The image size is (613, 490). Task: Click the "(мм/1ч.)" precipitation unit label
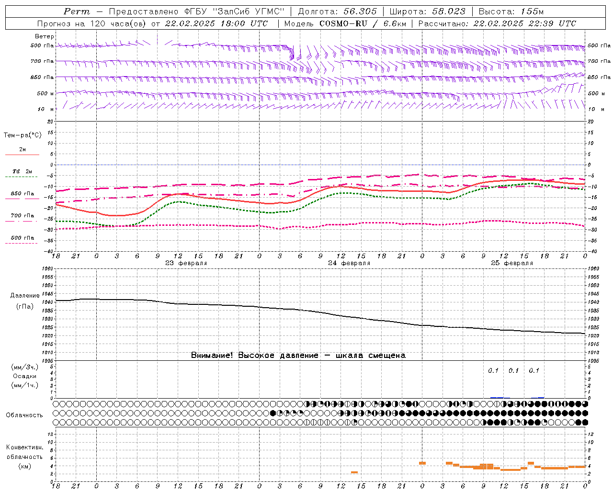point(25,385)
